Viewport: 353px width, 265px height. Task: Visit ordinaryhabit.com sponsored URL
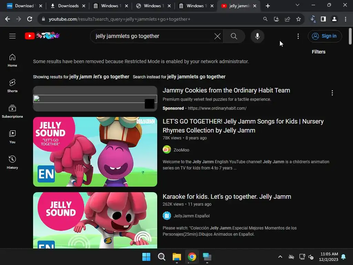point(217,108)
